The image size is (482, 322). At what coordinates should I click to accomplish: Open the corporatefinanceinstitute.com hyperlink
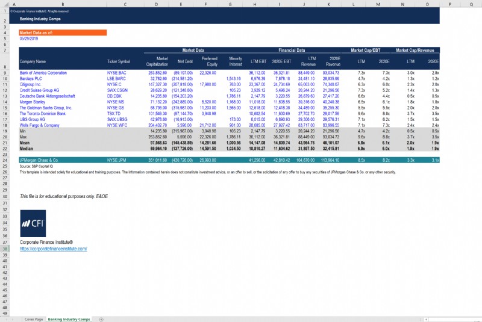[x=53, y=249]
